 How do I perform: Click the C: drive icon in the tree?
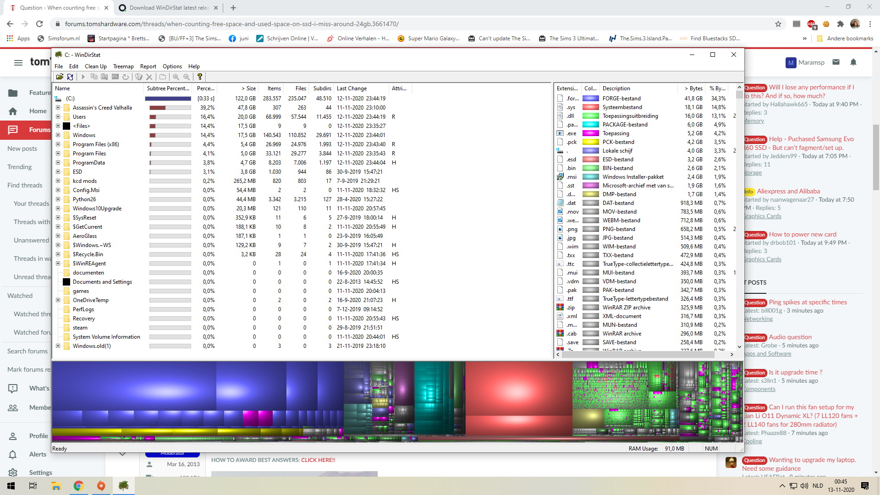pos(58,99)
